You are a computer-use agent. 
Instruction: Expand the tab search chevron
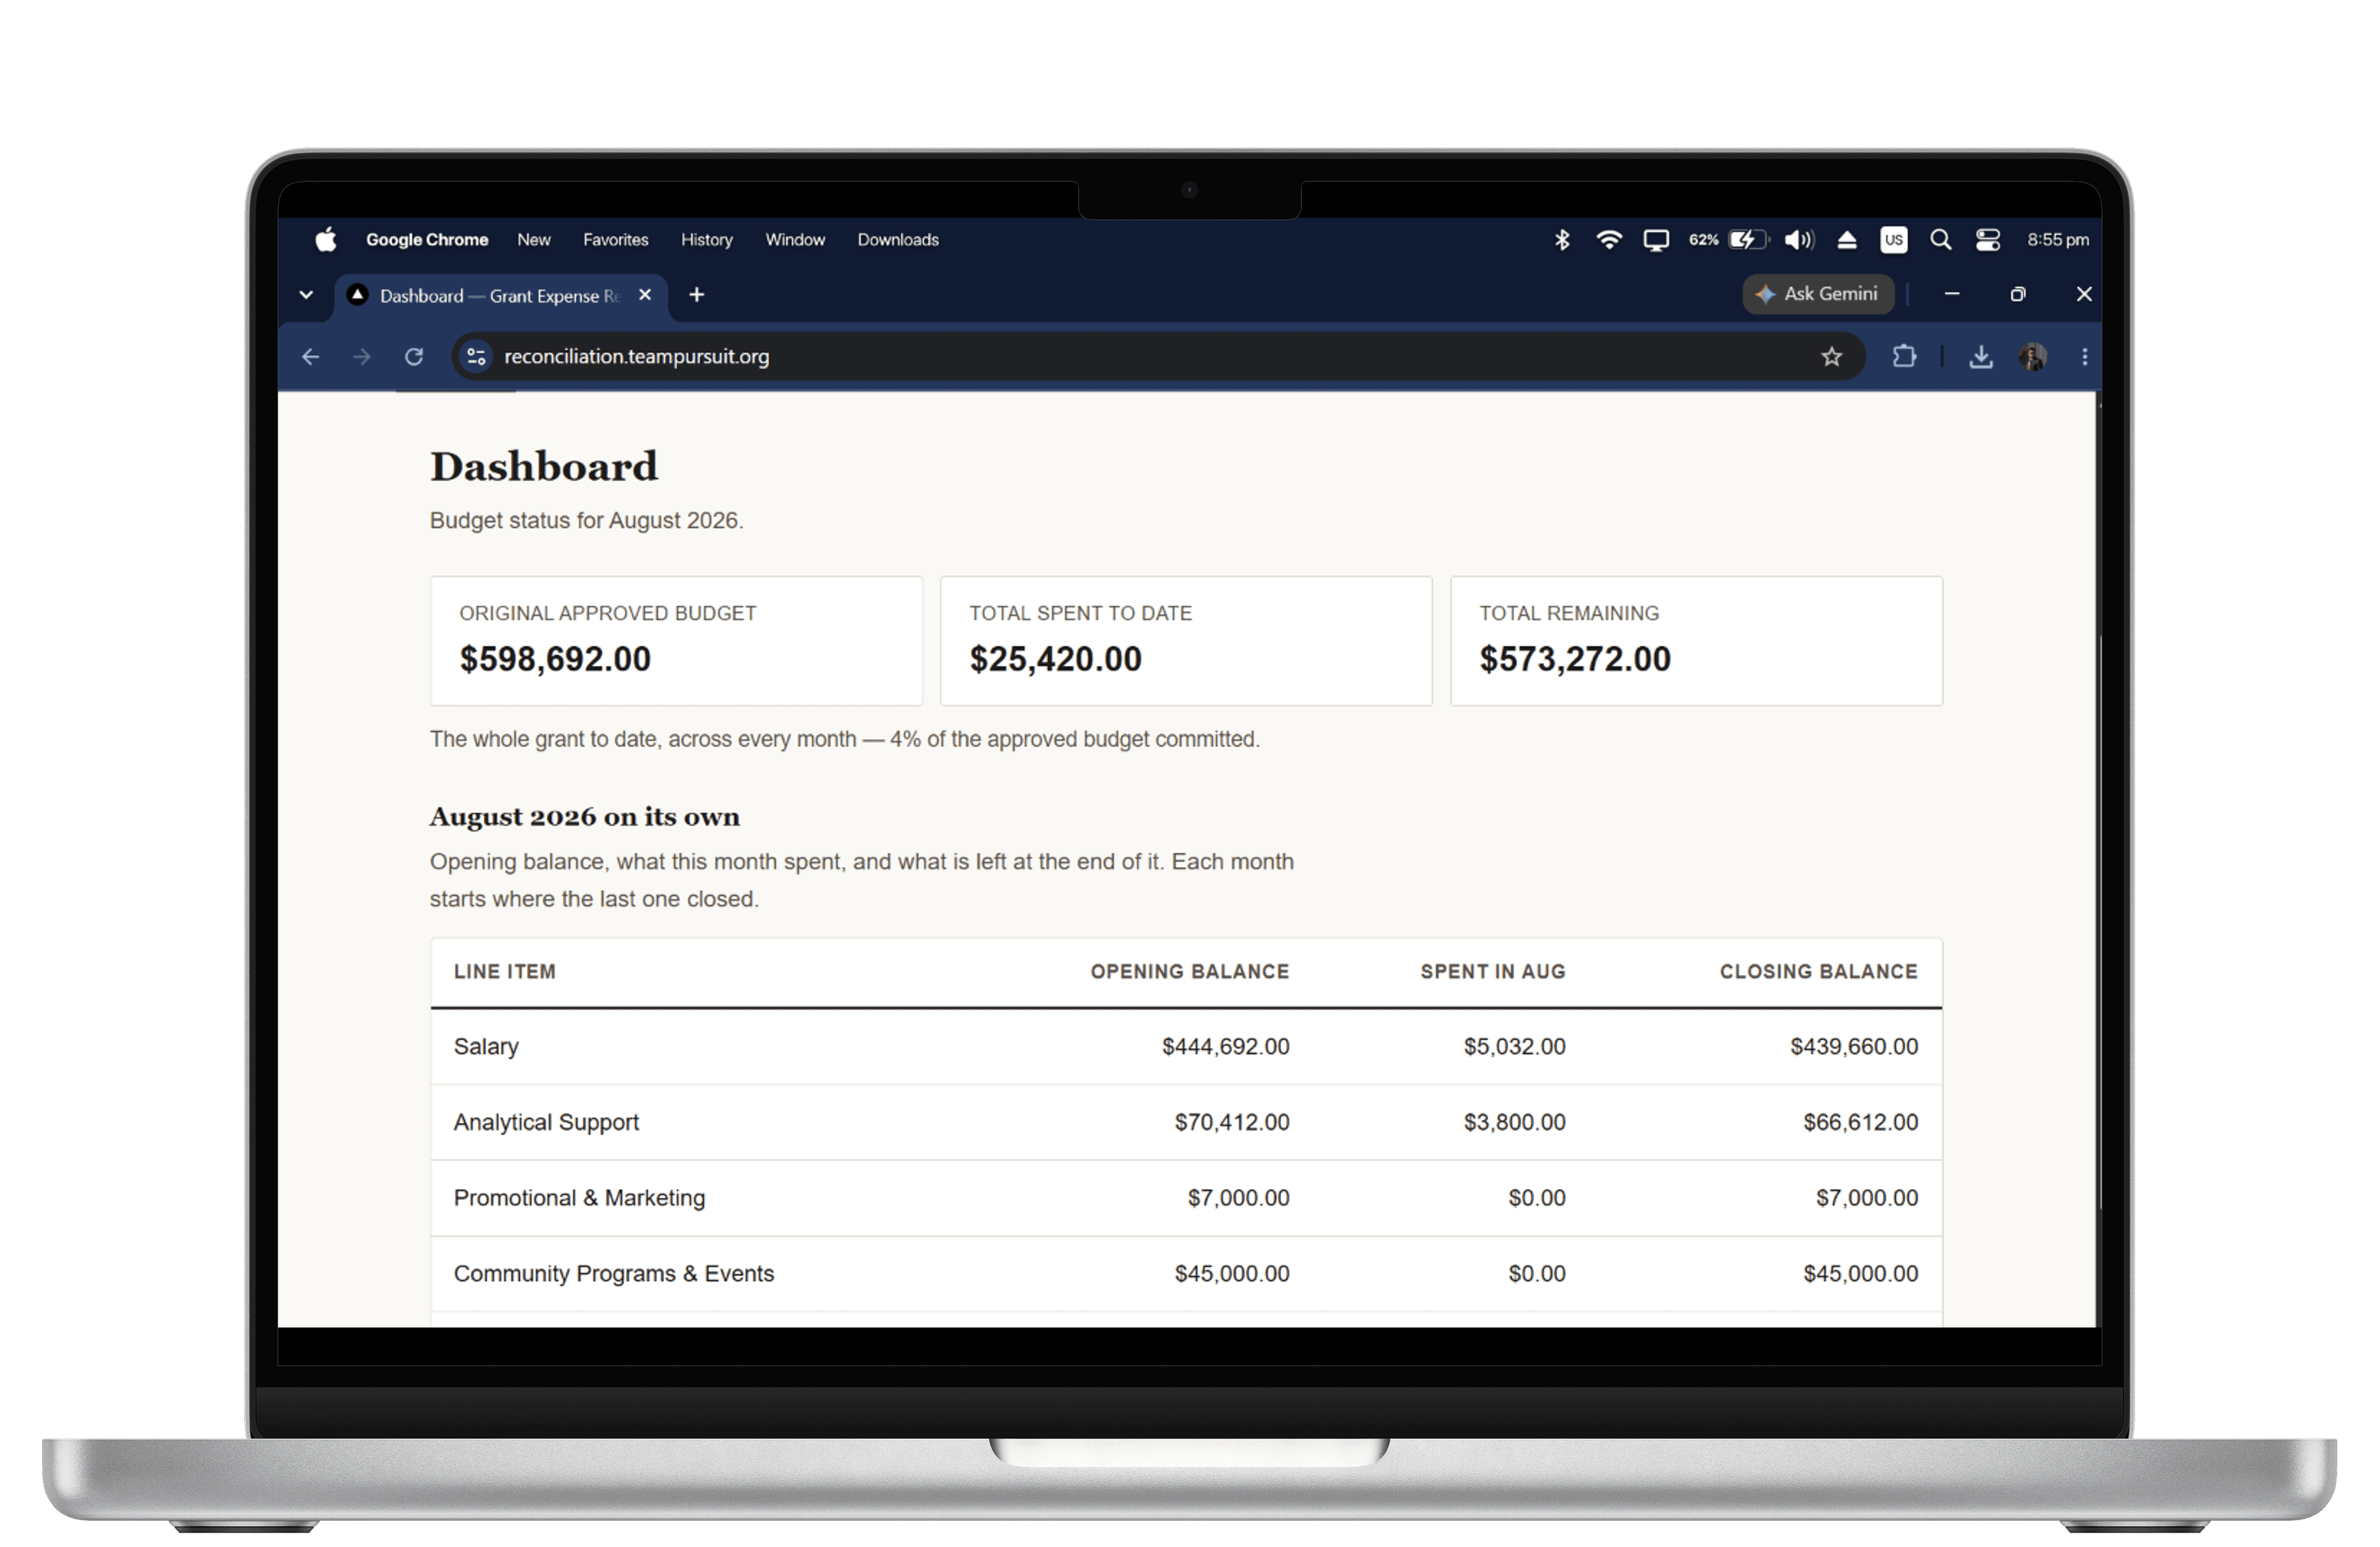306,295
